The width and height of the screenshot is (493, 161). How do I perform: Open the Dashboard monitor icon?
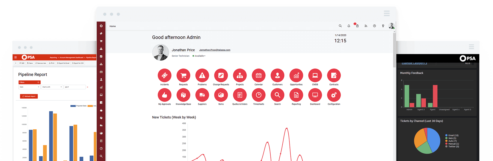click(x=315, y=95)
